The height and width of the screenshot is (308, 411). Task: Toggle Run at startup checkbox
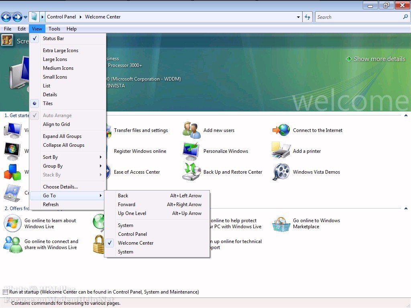tap(6, 292)
